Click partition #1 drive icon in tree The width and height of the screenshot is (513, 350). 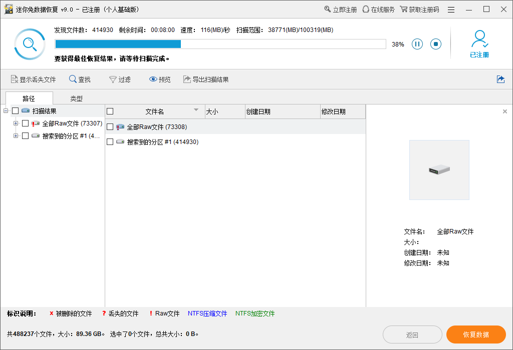(x=36, y=136)
